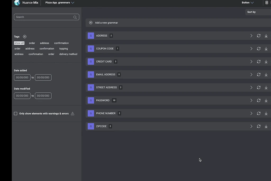This screenshot has height=181, width=271.
Task: Expand the STREET ADDRESS grammar chevron
Action: [251, 88]
